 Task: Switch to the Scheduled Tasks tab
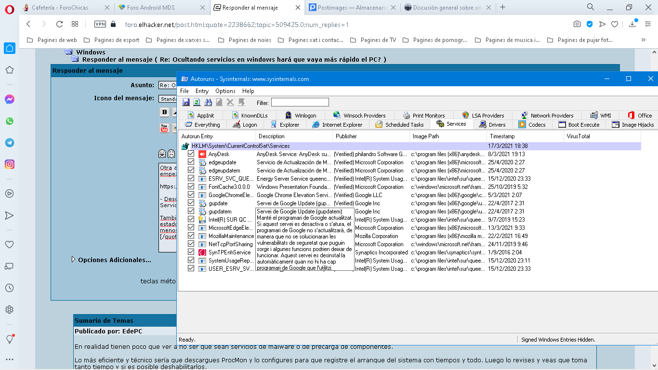[x=399, y=125]
